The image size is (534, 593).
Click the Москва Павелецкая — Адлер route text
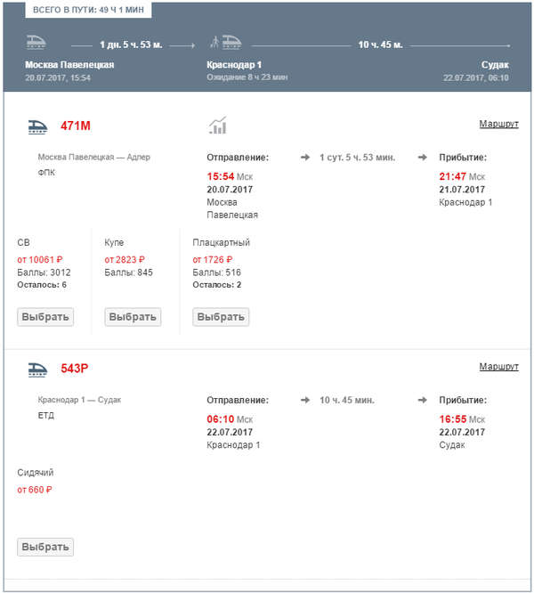pyautogui.click(x=93, y=157)
